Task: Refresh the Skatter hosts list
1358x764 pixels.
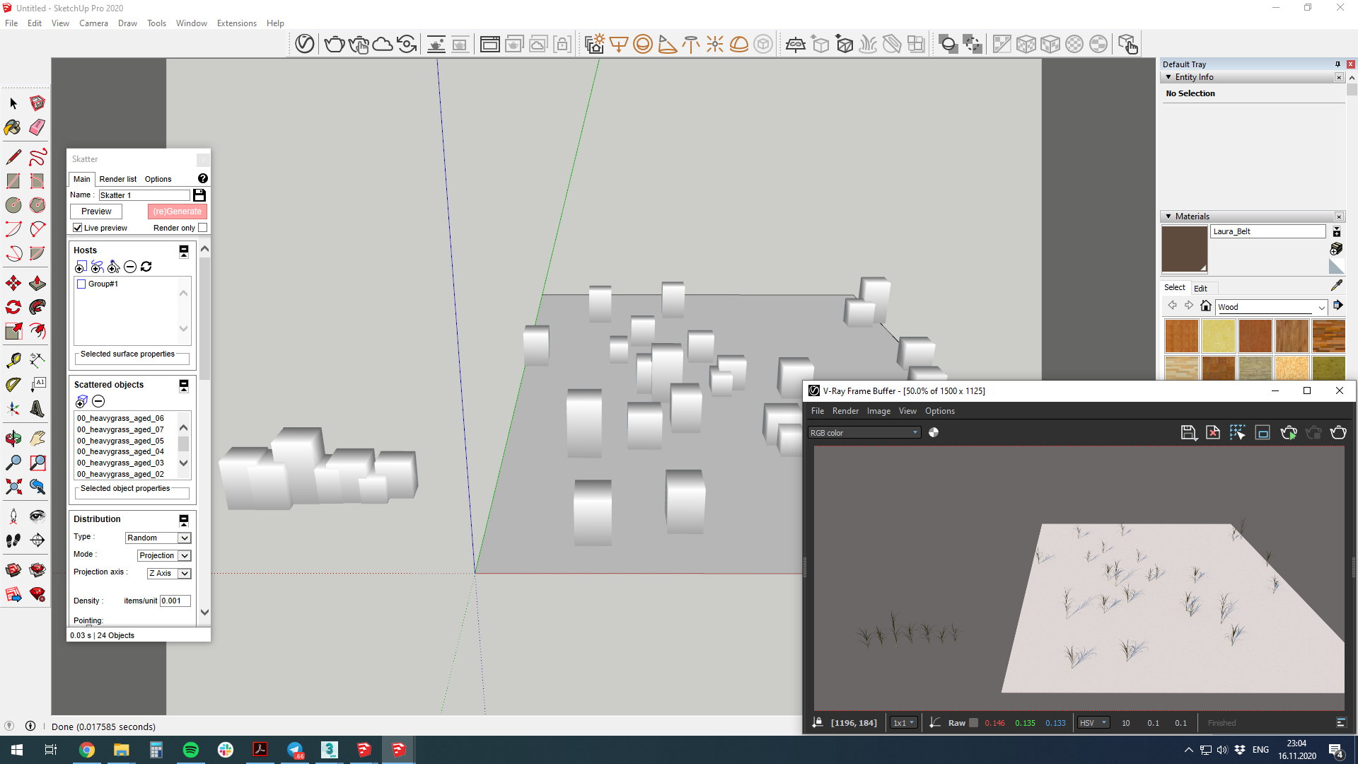Action: (x=146, y=267)
